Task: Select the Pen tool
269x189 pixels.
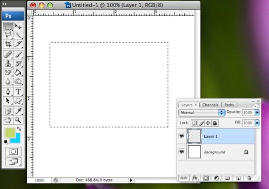Action: click(8, 92)
